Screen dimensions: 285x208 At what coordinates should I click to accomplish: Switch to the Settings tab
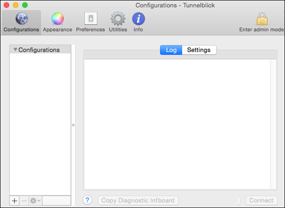point(199,50)
